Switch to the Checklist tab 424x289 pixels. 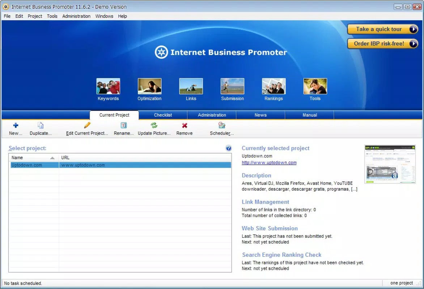click(163, 115)
